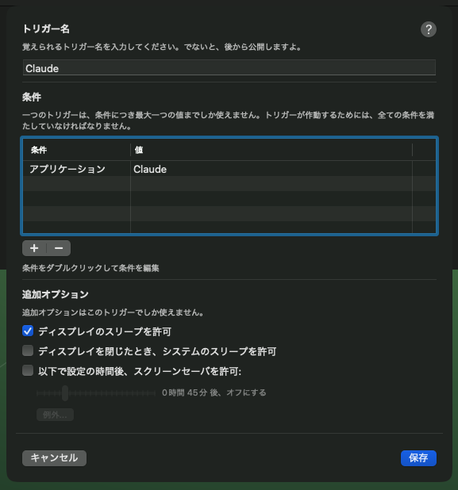Screen dimensions: 458x490
Task: Focus the trigger name field containing Claude
Action: coord(229,68)
